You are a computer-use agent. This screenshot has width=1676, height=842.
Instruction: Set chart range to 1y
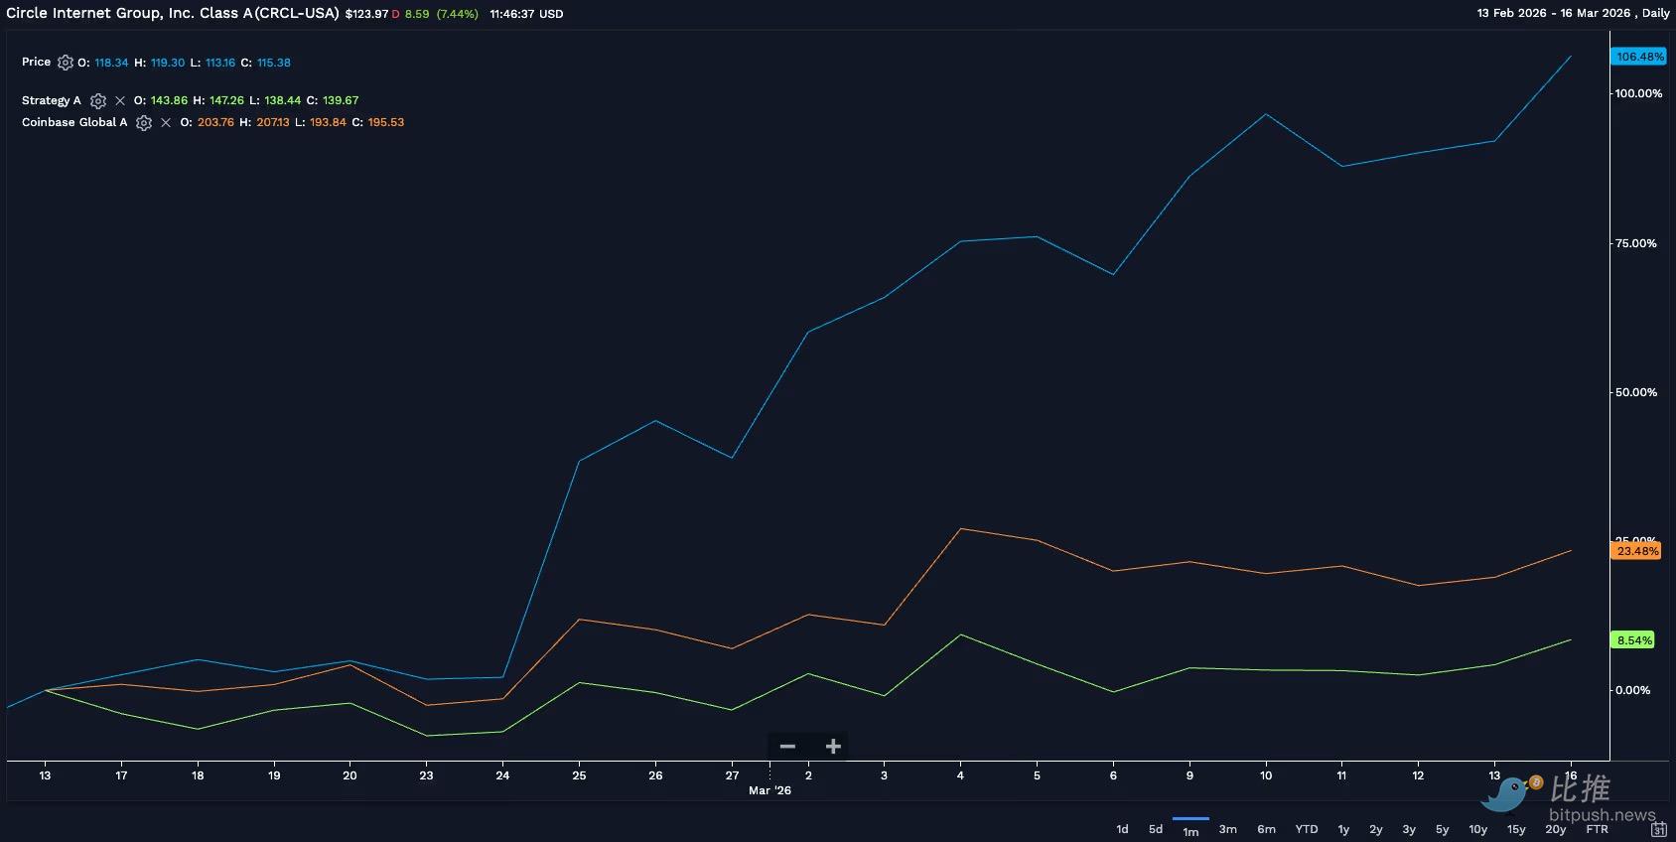tap(1343, 829)
